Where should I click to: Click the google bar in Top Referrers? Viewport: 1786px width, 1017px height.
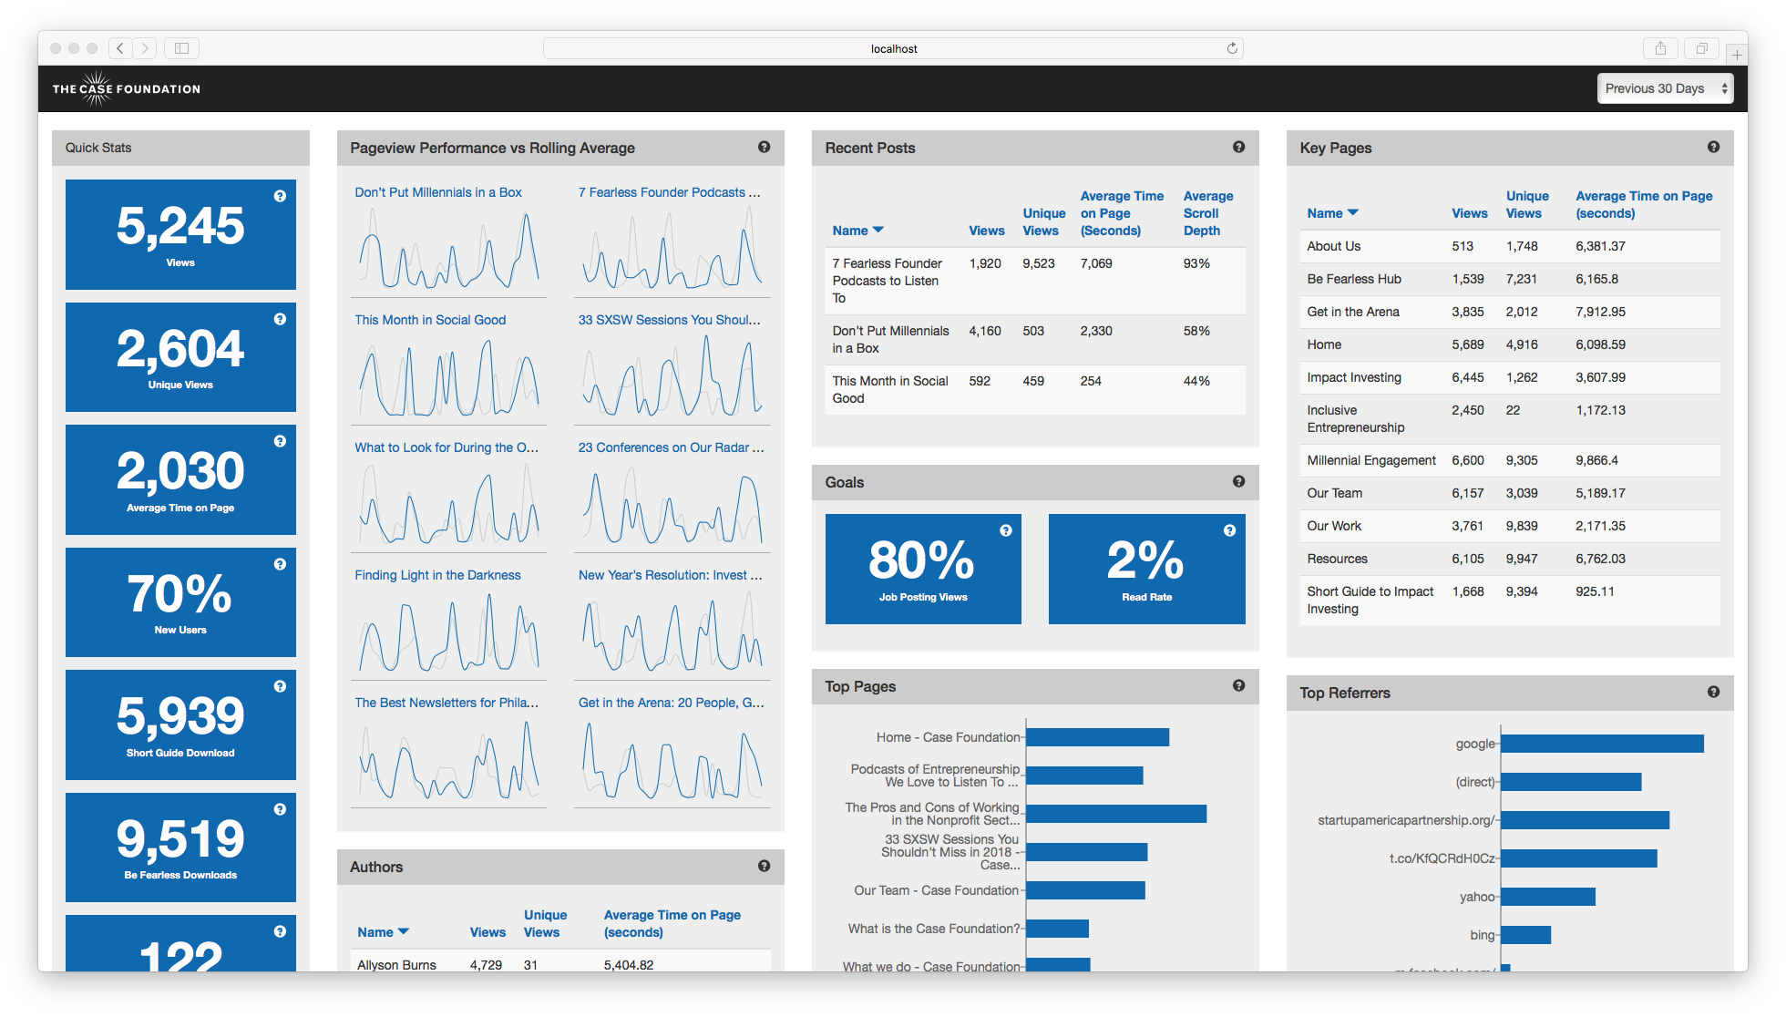[x=1601, y=744]
